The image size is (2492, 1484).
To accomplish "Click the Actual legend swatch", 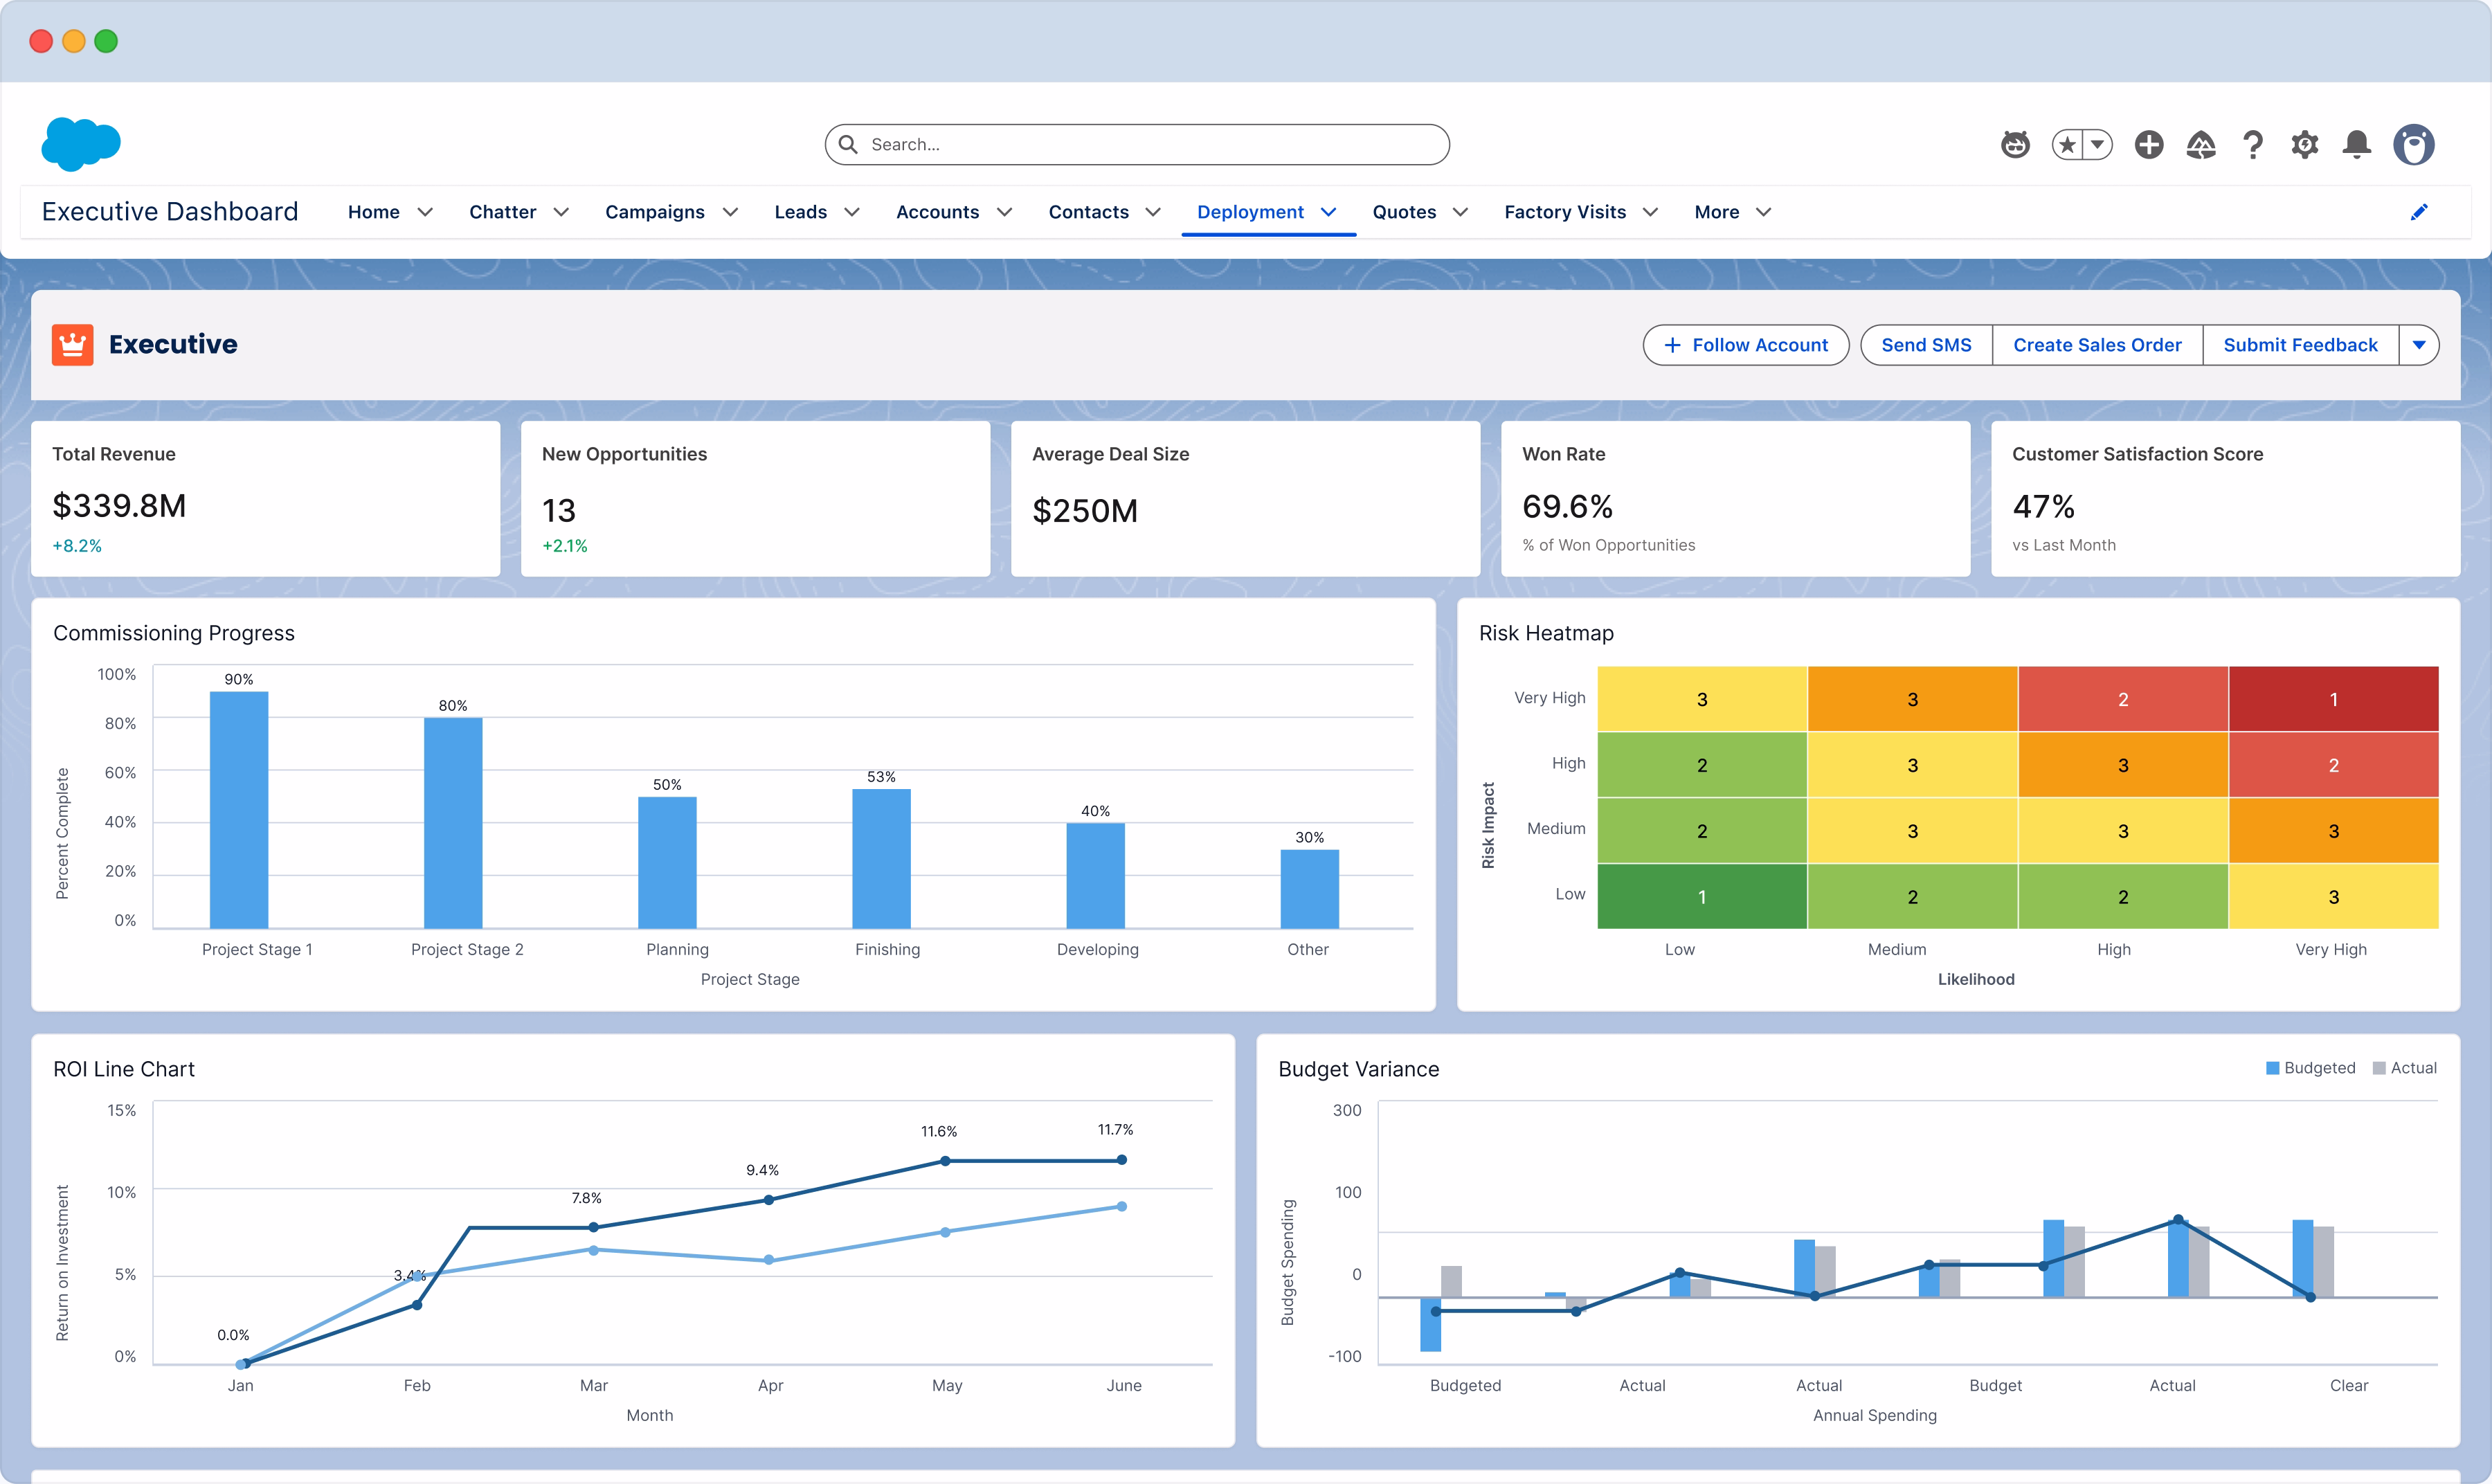I will (2379, 1068).
